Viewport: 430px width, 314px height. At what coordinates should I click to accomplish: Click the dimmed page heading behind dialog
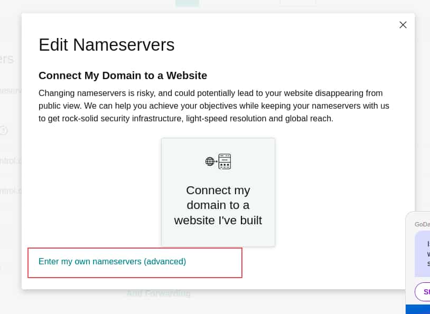[x=6, y=59]
